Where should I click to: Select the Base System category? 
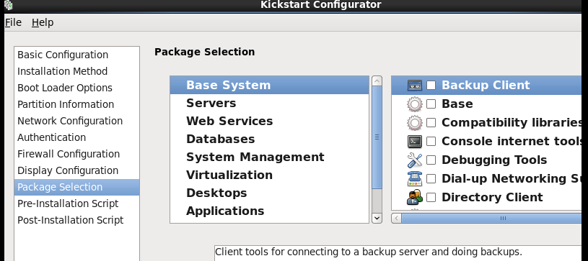pos(269,86)
